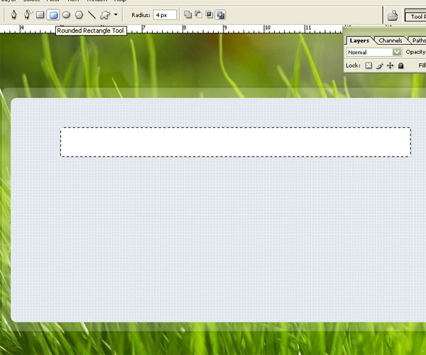This screenshot has height=355, width=426.
Task: Switch to the Layers tab
Action: 359,41
